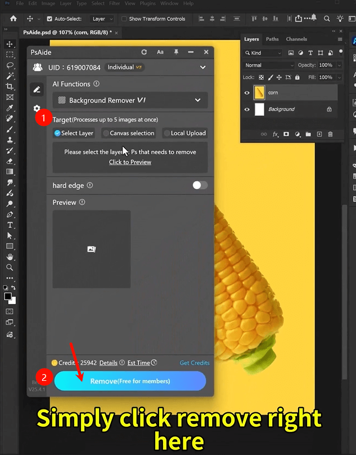Open the Layers panel menu icon
356x455 pixels.
[340, 39]
